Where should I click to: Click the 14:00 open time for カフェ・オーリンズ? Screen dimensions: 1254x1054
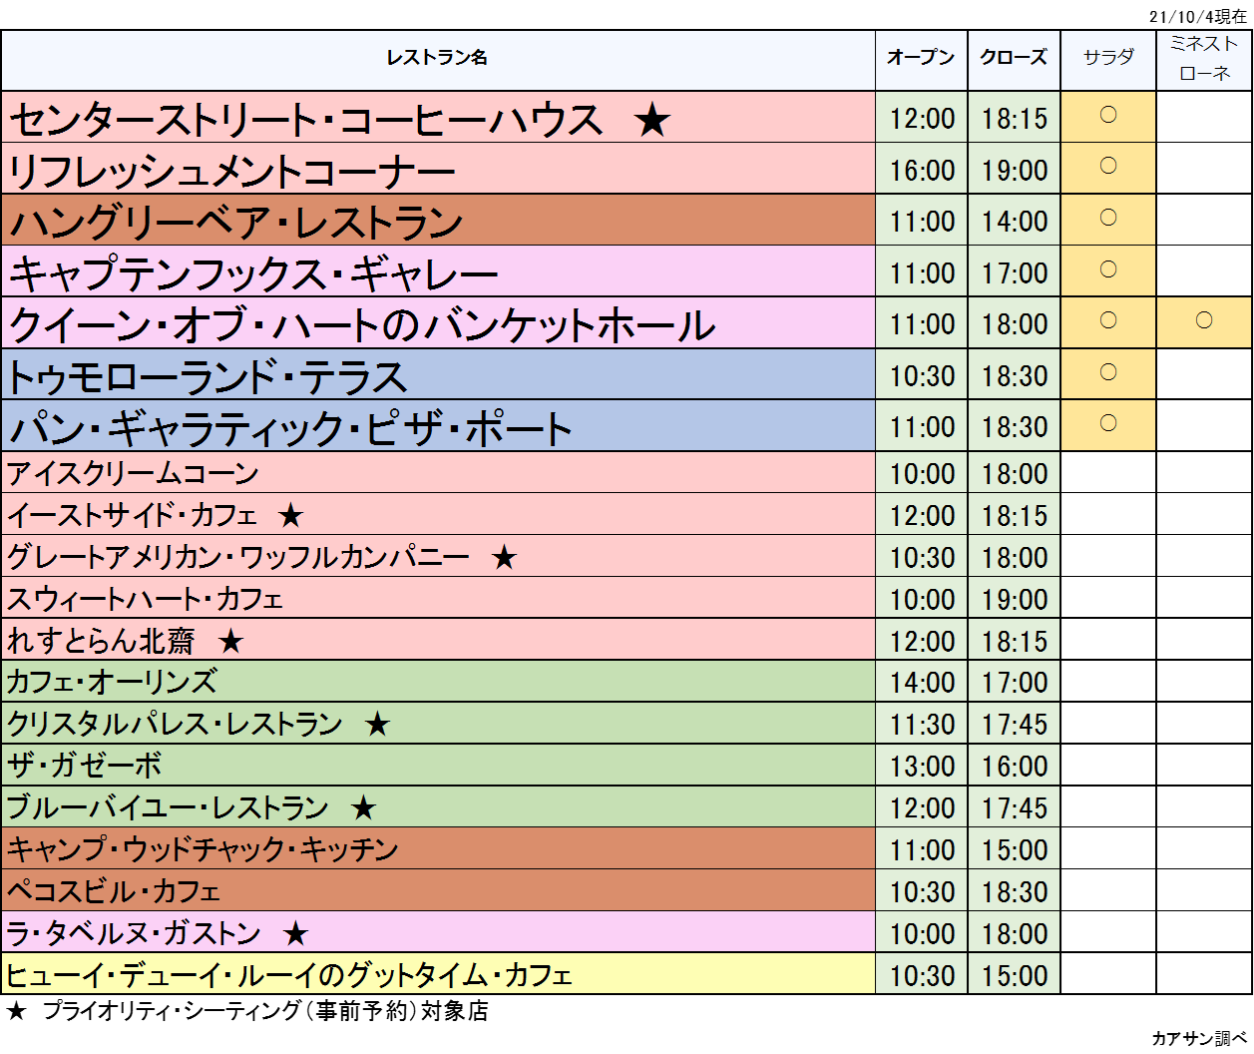(922, 683)
